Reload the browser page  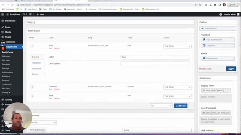(x=12, y=5)
